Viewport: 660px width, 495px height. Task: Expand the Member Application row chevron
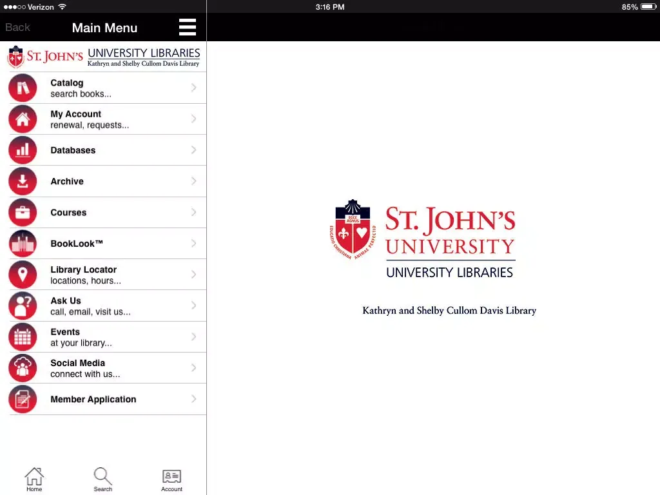click(193, 399)
